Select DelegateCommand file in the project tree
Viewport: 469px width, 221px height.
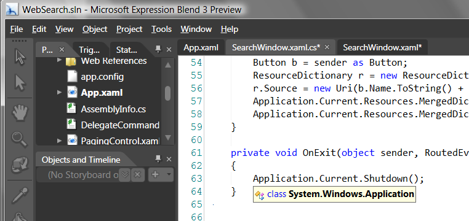pyautogui.click(x=120, y=125)
